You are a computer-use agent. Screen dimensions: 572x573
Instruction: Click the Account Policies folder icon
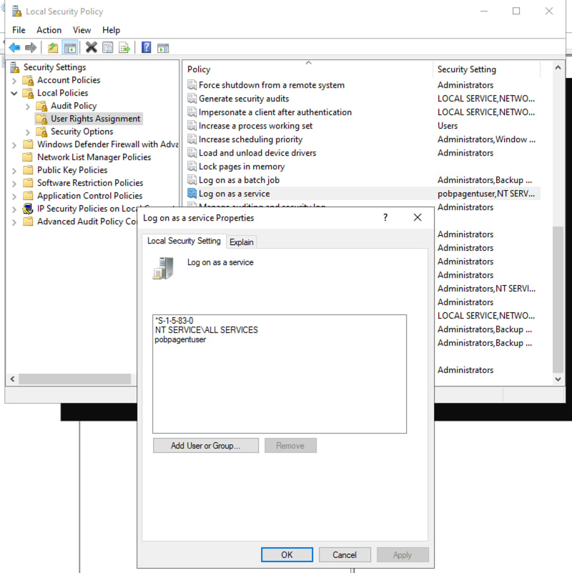click(28, 81)
